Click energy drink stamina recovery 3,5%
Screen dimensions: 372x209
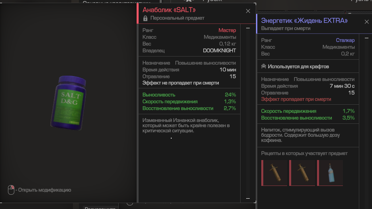click(x=349, y=118)
